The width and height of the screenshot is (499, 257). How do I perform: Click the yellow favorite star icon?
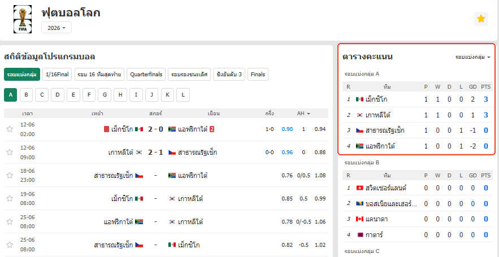[x=481, y=19]
